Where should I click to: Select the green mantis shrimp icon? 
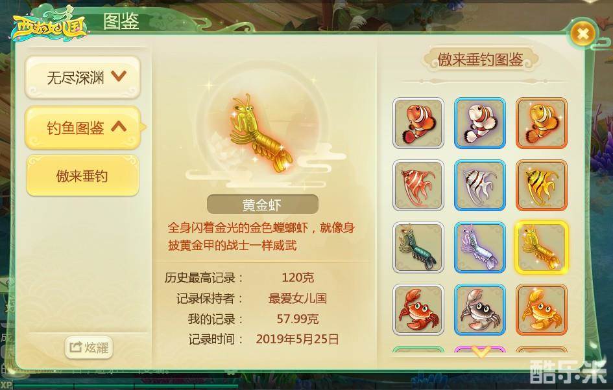[x=418, y=247]
